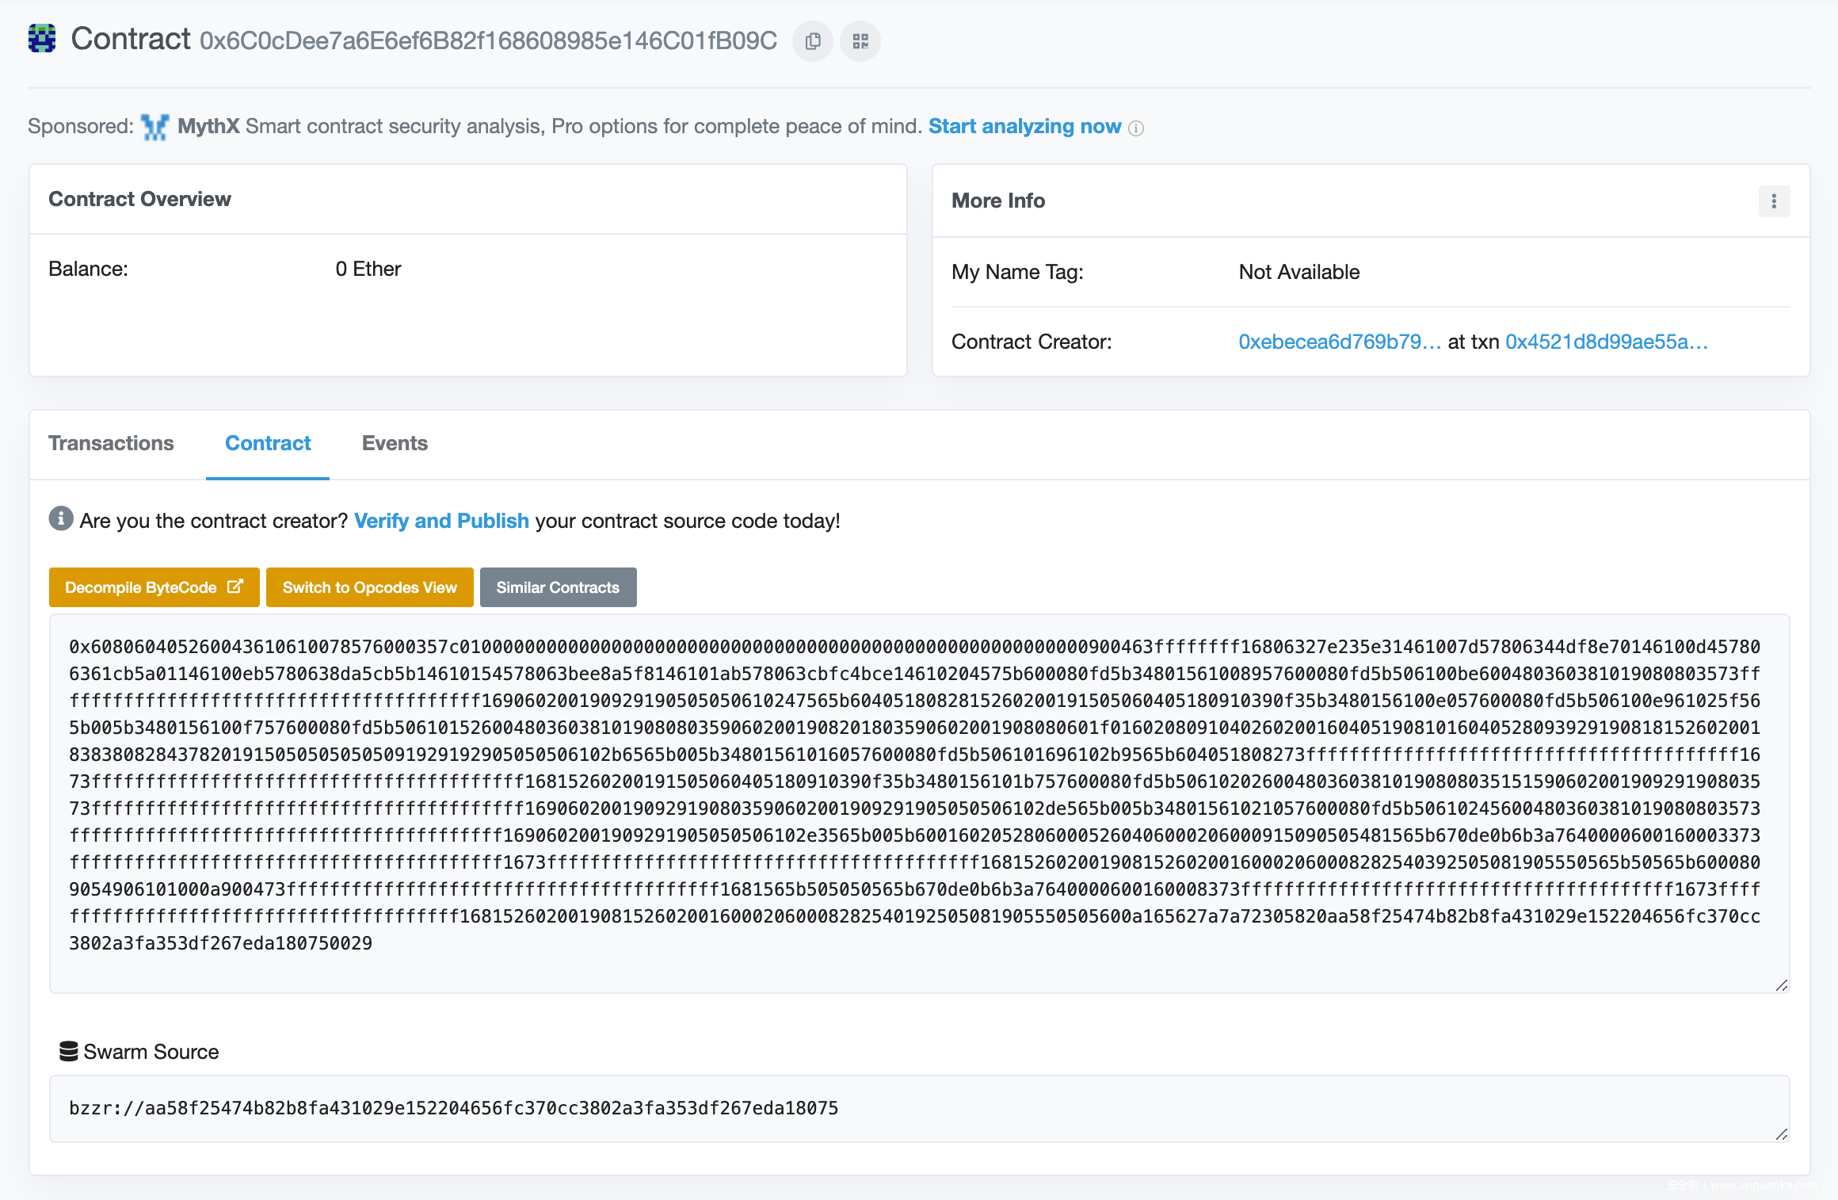Click the Similar Contracts button
1838x1200 pixels.
(x=558, y=587)
